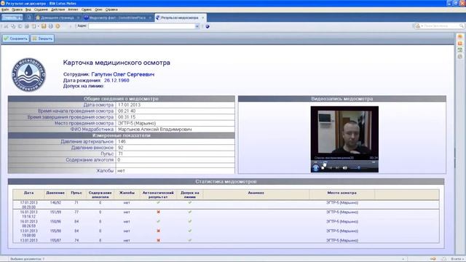The height and width of the screenshot is (262, 466).
Task: Click the Mosvodokanal water drop logo
Action: pos(29,74)
